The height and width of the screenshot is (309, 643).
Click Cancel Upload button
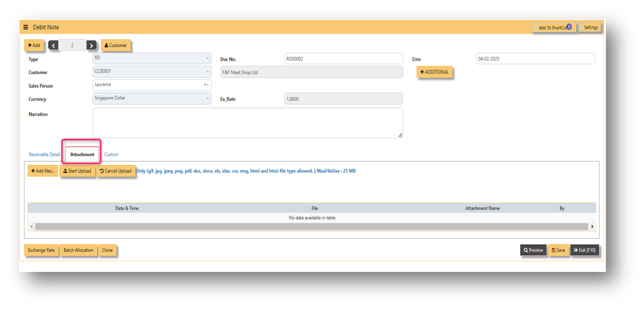(x=116, y=171)
